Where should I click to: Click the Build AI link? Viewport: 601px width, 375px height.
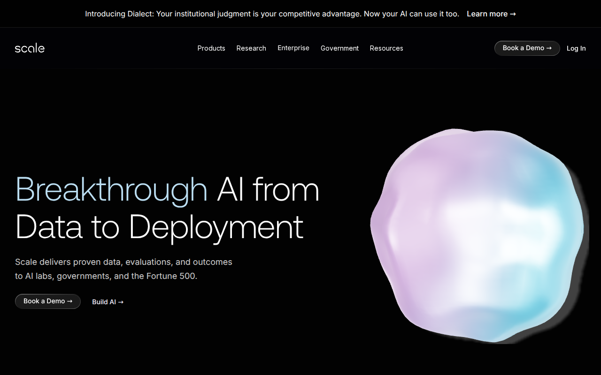104,302
